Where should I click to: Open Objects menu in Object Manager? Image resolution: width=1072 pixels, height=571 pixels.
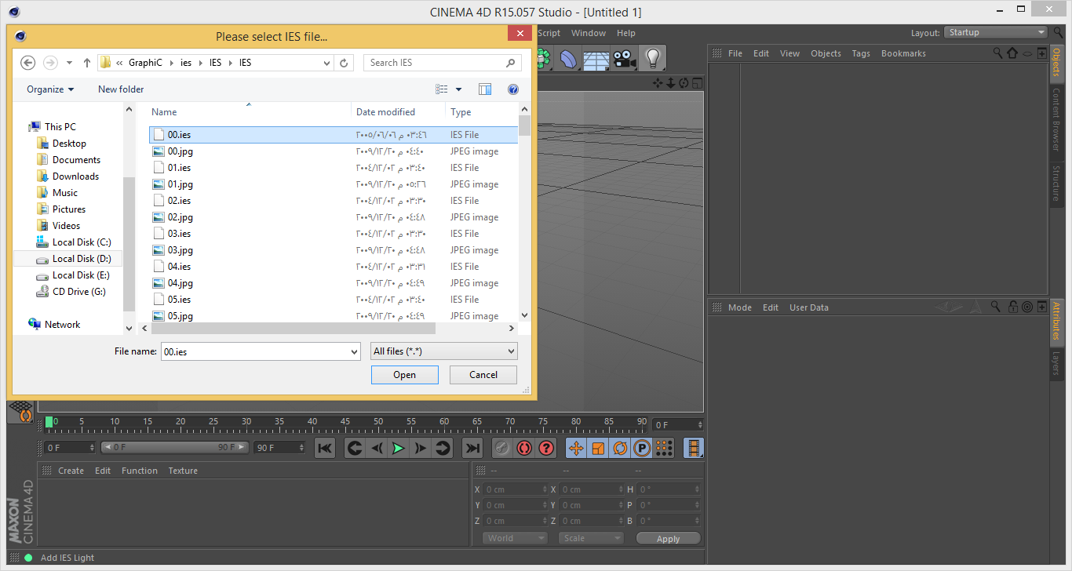[x=826, y=53]
